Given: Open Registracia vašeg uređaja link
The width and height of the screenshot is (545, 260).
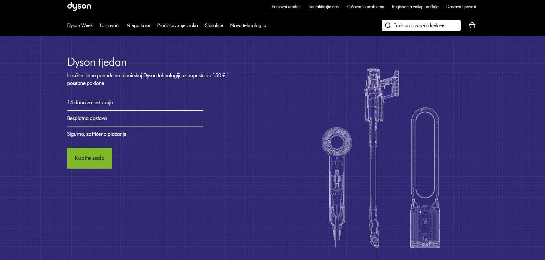Looking at the screenshot, I should click(415, 6).
